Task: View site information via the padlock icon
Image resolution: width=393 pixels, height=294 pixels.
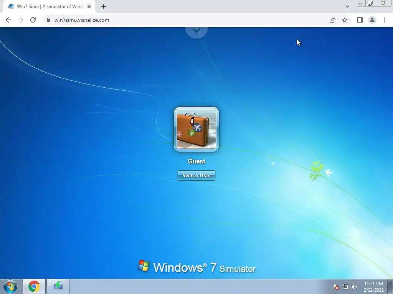Action: [x=48, y=20]
